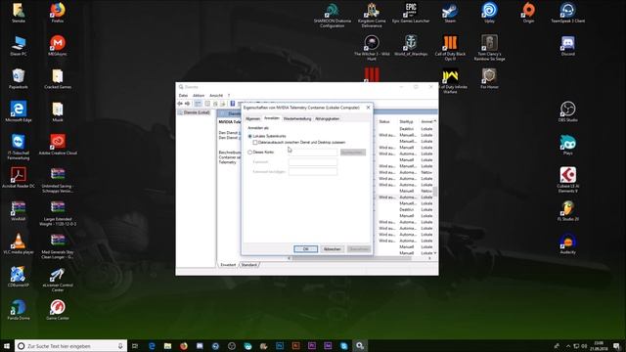
Task: Open Adobe Creative Cloud desktop shortcut
Action: pyautogui.click(x=58, y=145)
